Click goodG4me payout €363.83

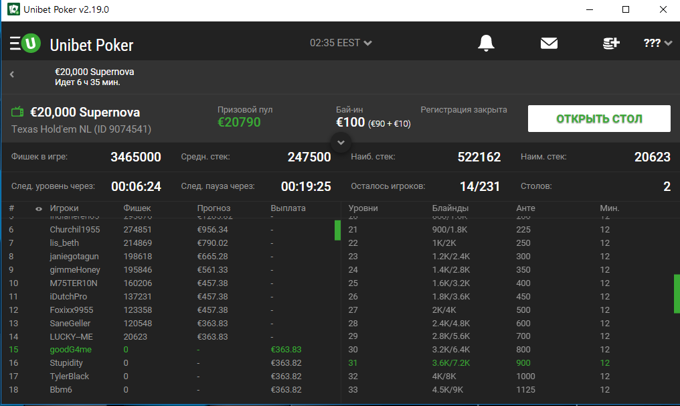[286, 350]
